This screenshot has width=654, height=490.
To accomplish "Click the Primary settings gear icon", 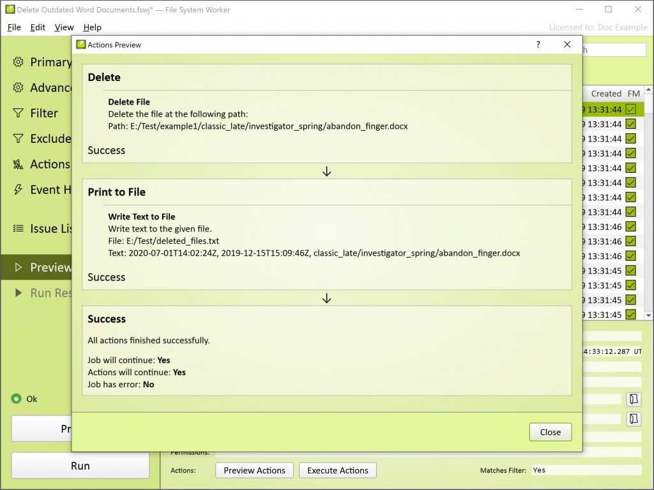I will coord(18,62).
